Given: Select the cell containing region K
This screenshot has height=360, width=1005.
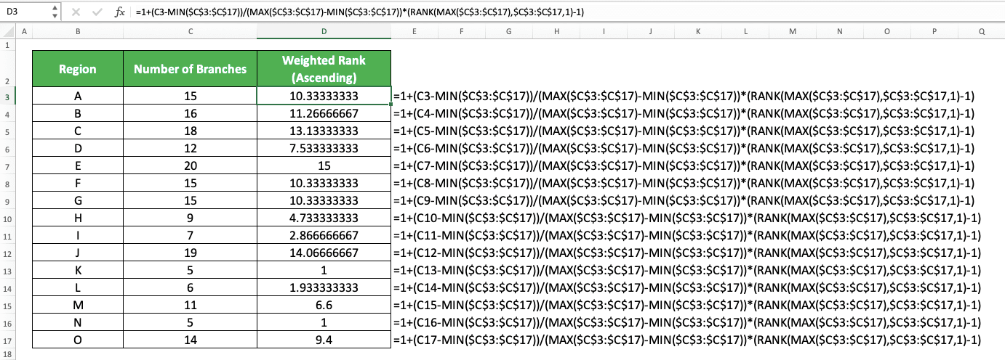Looking at the screenshot, I should 78,270.
